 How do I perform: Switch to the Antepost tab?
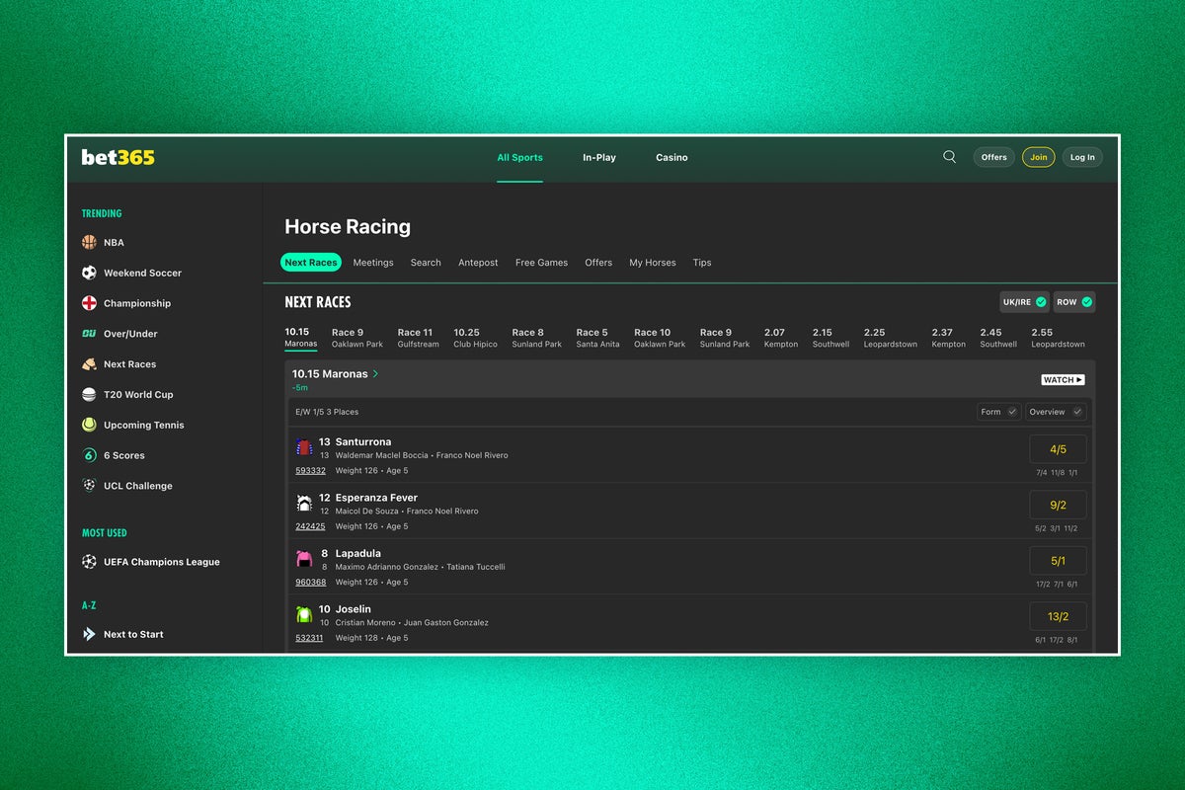(478, 263)
